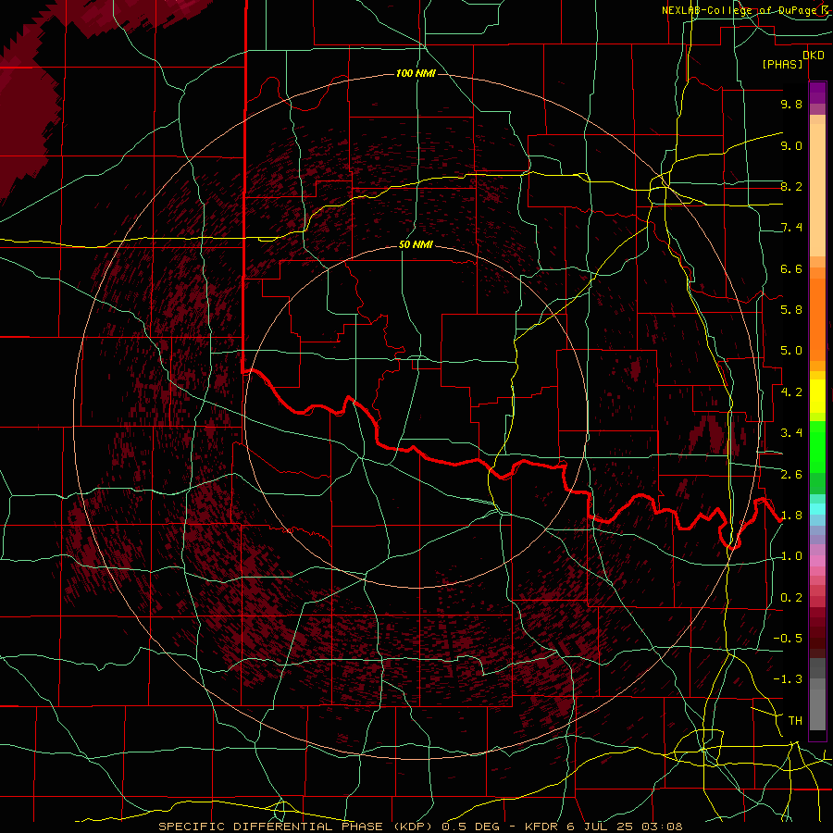Viewport: 833px width, 833px height.
Task: Click the "[PHAS]" legend unit label
Action: (x=782, y=65)
